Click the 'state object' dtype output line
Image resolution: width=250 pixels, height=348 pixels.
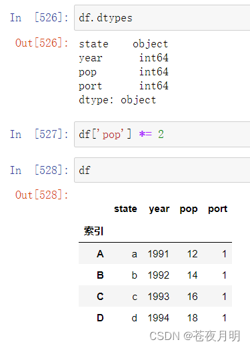tap(123, 44)
